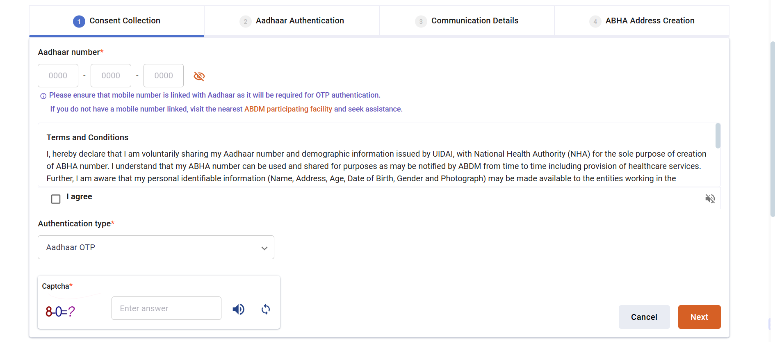Cancel the ABHA registration form
This screenshot has height=342, width=775.
(644, 317)
